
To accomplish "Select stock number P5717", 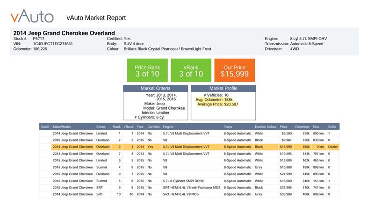I will point(39,39).
